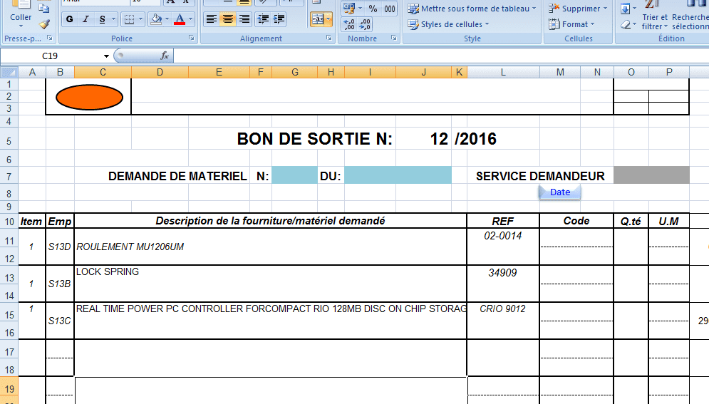709x404 pixels.
Task: Select the orange oval logo shape
Action: tap(89, 97)
